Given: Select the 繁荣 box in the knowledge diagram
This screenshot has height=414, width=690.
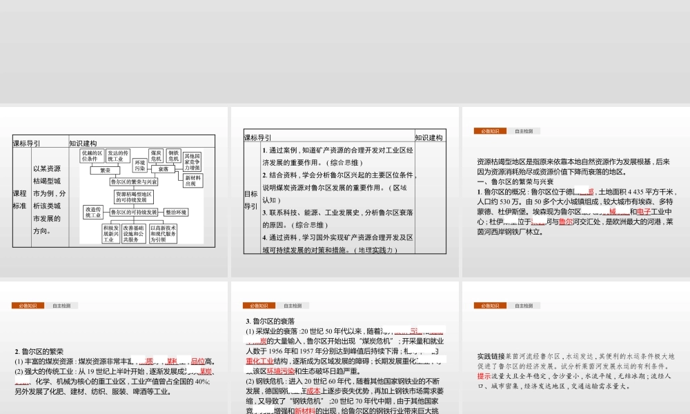Looking at the screenshot, I should (105, 170).
